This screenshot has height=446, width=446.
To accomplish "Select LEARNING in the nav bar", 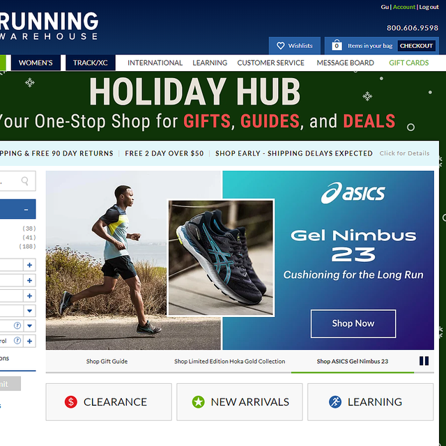I will 210,63.
